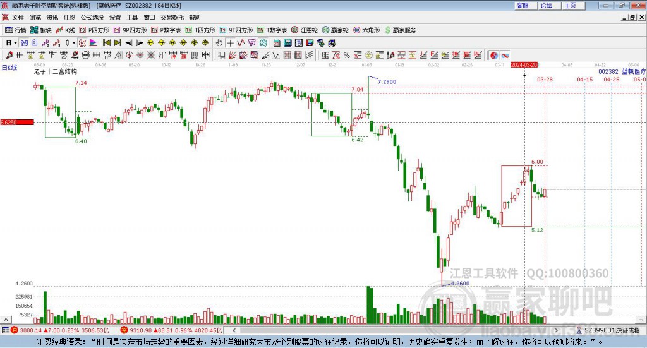This screenshot has height=348, width=647.
Task: Open the P数字表 number table
Action: coord(166,30)
